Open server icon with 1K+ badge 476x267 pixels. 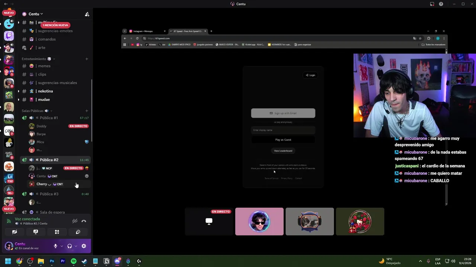pos(9,190)
